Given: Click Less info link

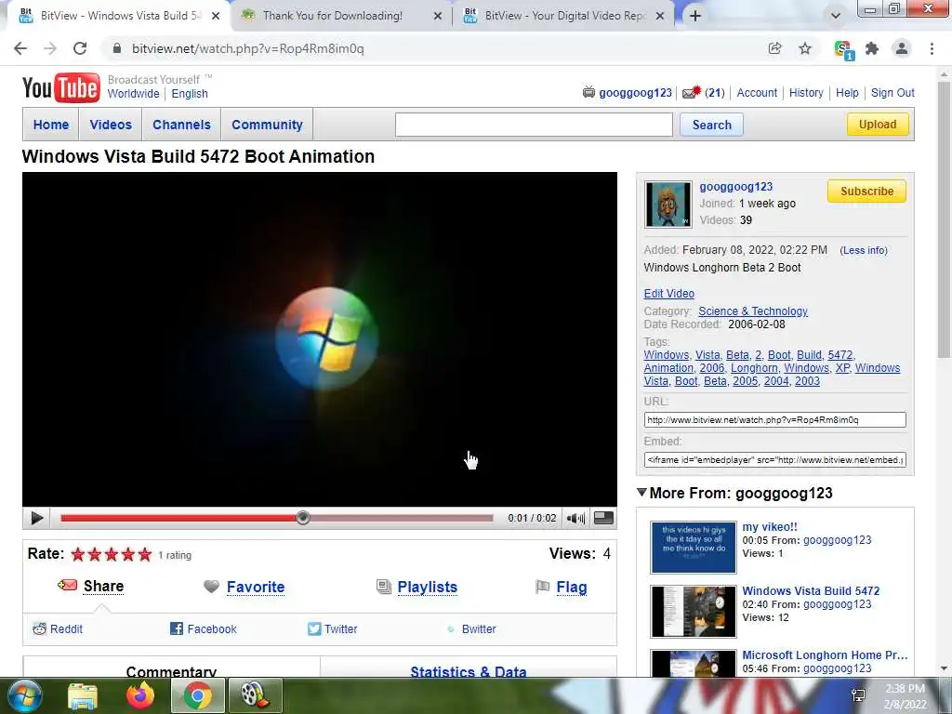Looking at the screenshot, I should [864, 250].
